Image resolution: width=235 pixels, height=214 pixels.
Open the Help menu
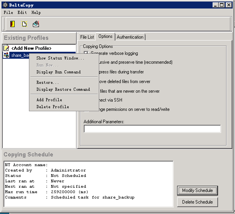tap(36, 13)
